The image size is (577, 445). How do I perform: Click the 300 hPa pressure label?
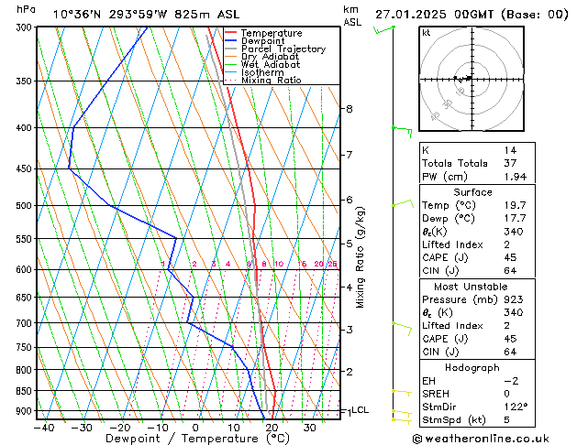(x=26, y=27)
